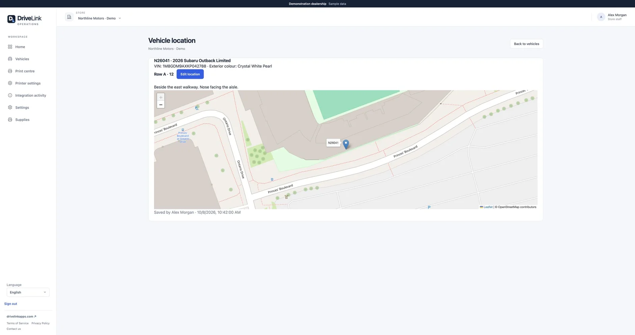Click the Contact us link
The width and height of the screenshot is (635, 335).
pyautogui.click(x=14, y=329)
